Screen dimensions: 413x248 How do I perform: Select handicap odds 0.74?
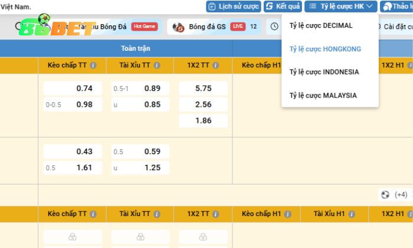(73, 88)
